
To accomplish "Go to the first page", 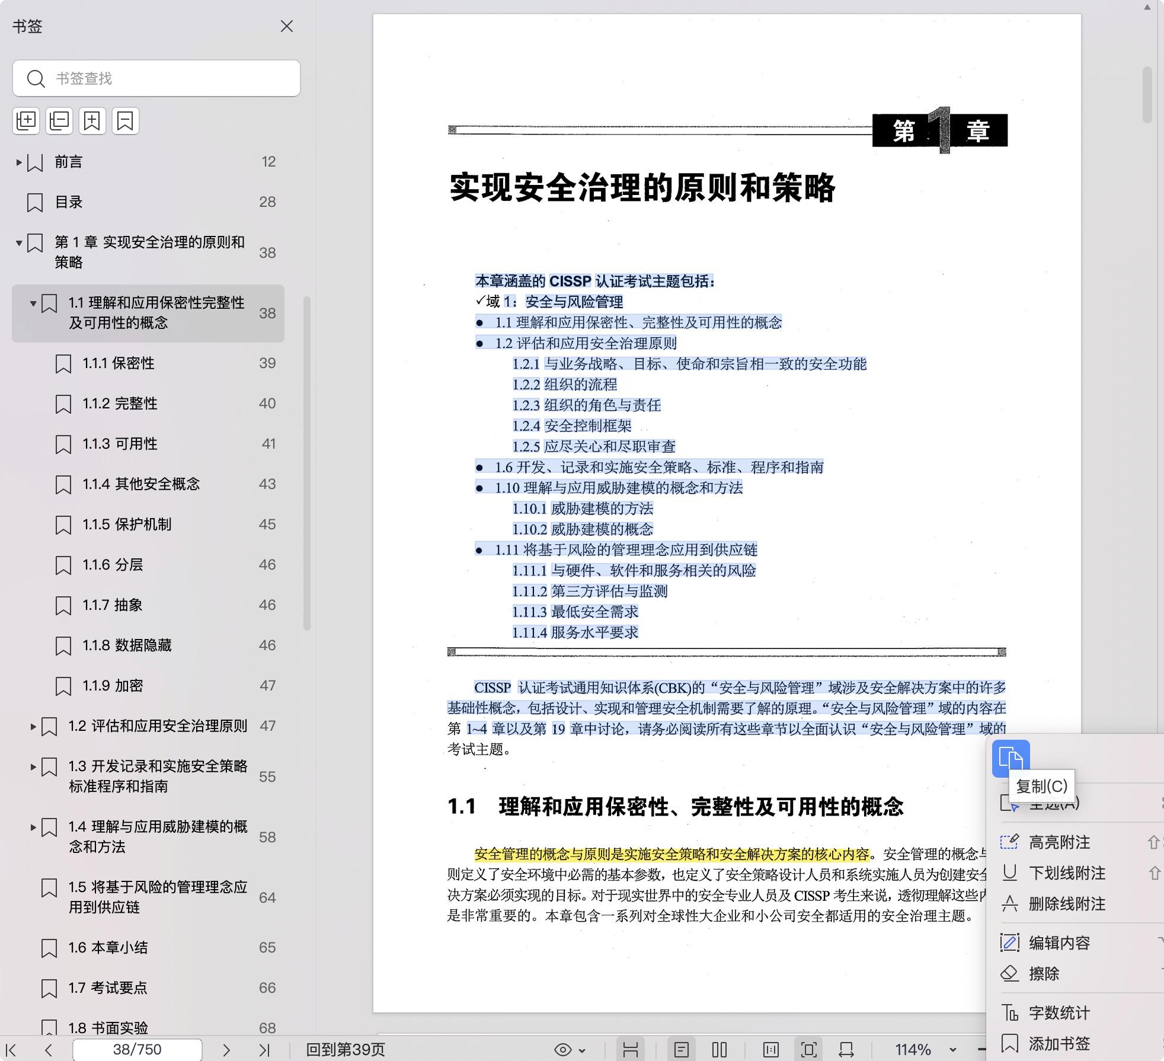I will click(x=11, y=1050).
